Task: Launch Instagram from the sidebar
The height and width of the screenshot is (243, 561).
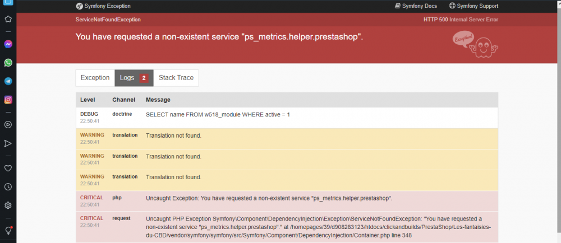Action: coord(8,100)
